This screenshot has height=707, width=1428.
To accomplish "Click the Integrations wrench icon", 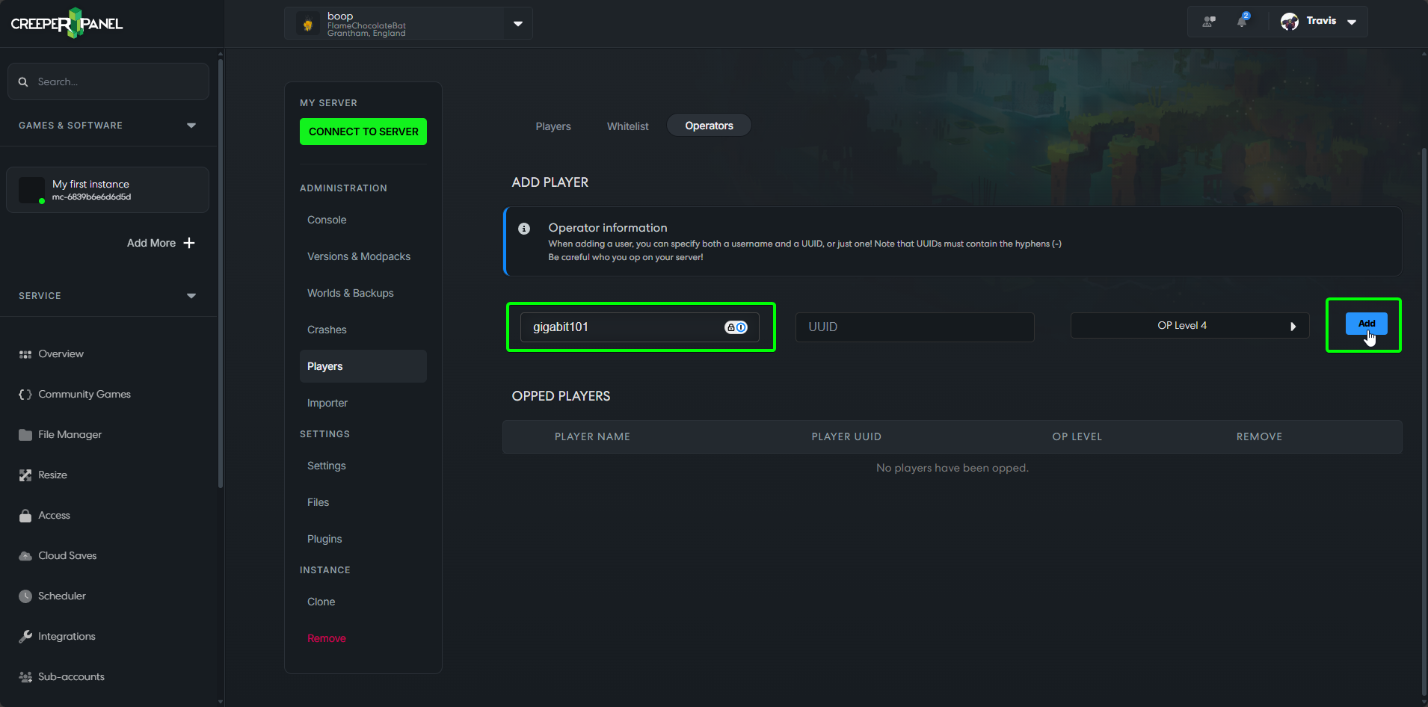I will click(25, 636).
